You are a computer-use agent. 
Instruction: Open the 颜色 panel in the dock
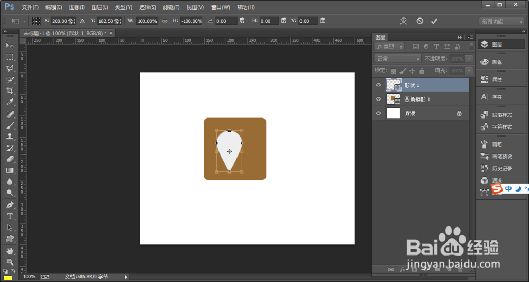(x=502, y=62)
